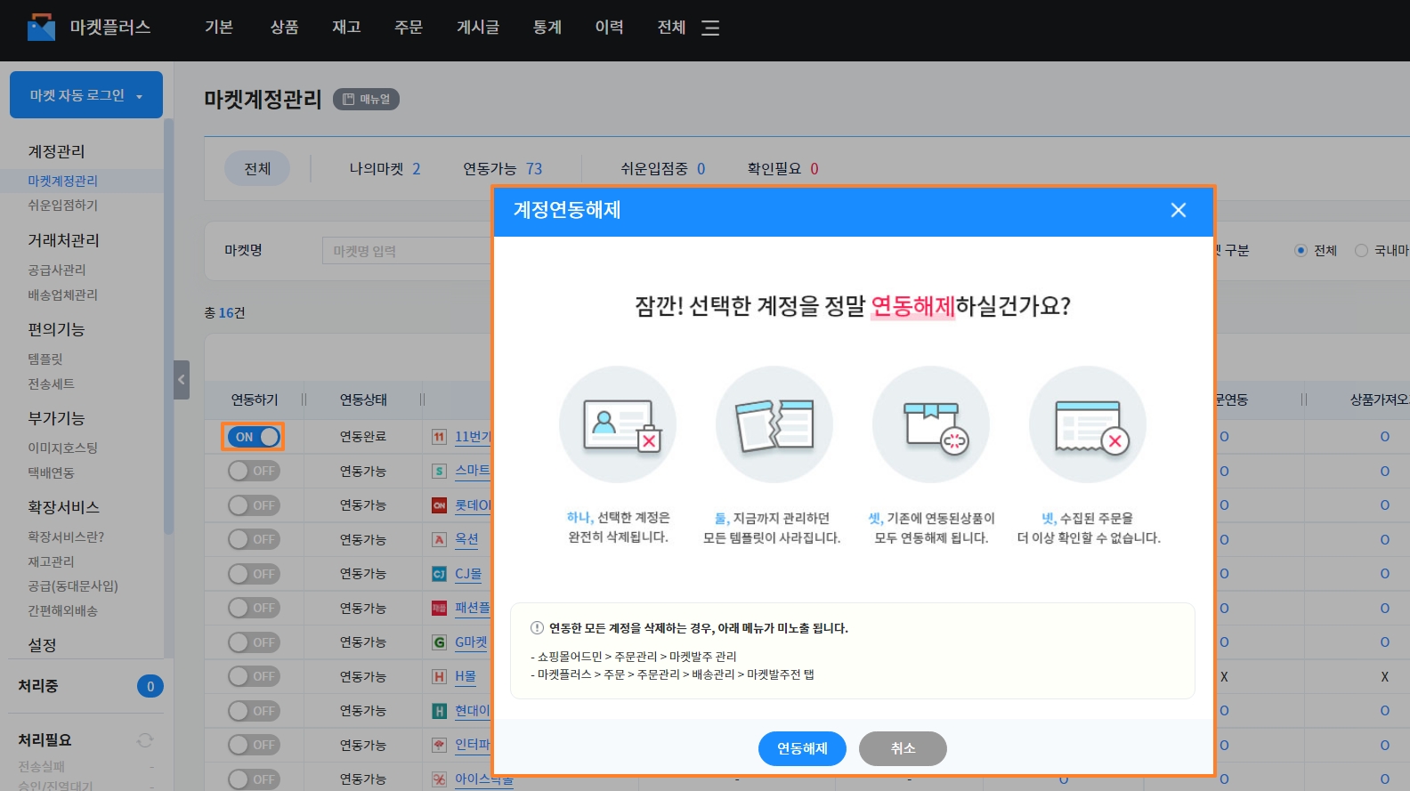Viewport: 1410px width, 791px height.
Task: Select the 국내마켓 radio button
Action: click(x=1361, y=251)
